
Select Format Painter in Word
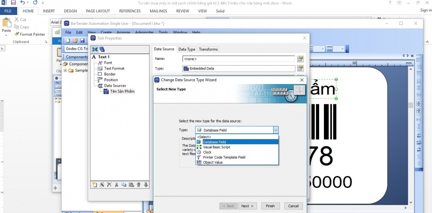pos(30,34)
